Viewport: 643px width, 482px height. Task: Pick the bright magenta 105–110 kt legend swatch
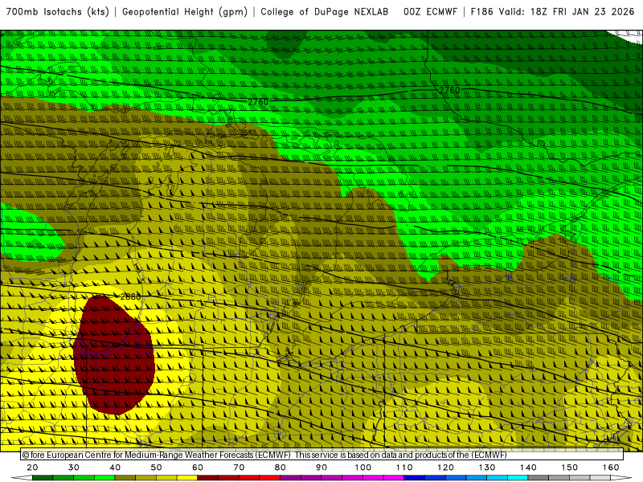click(394, 478)
